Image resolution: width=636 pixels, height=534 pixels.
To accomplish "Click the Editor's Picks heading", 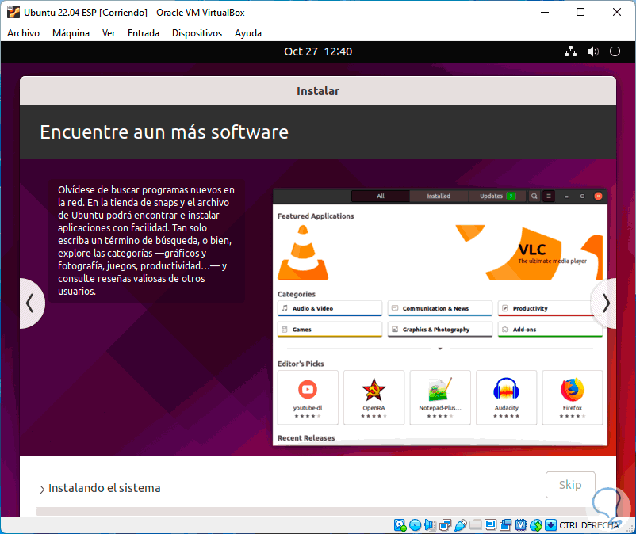I will tap(301, 364).
